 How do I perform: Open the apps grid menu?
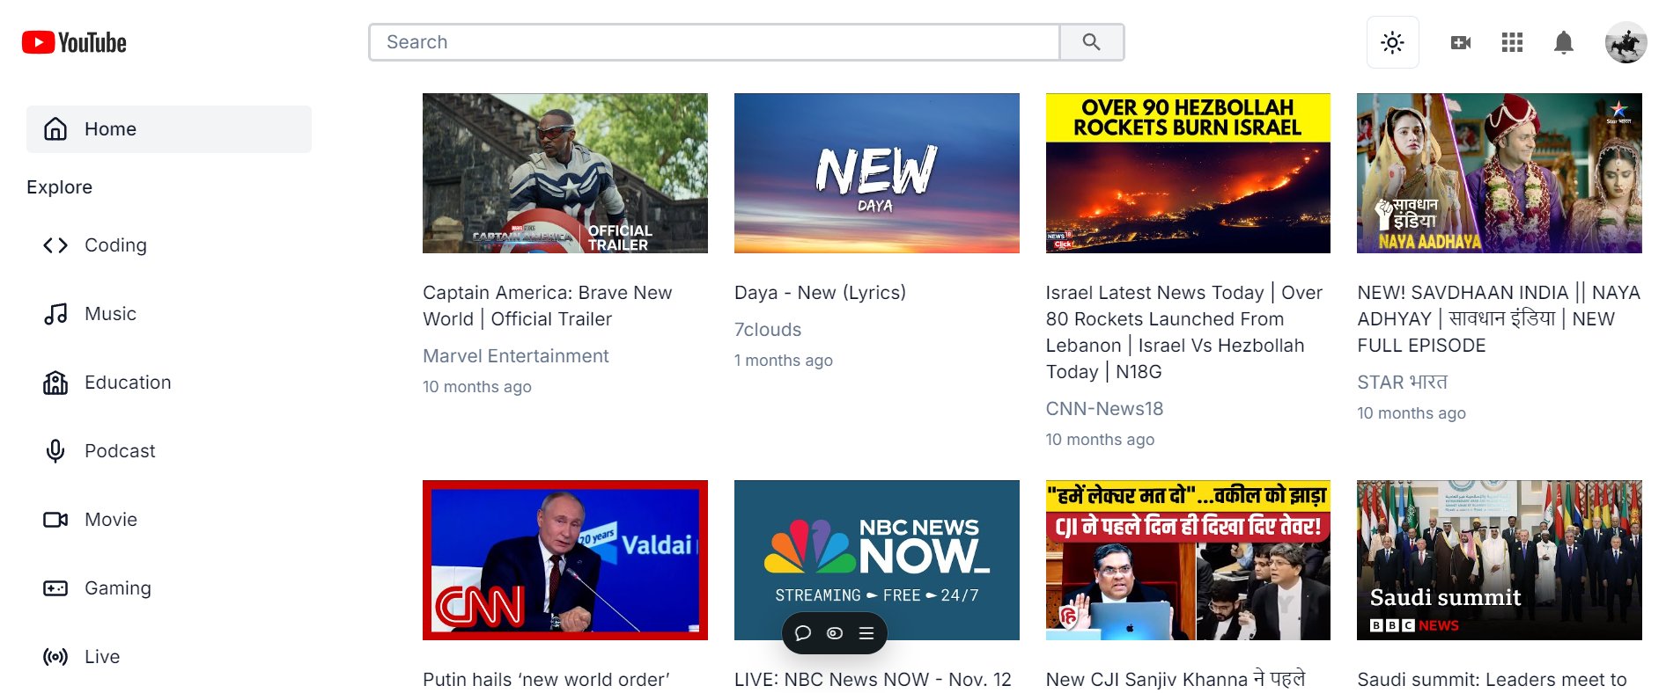tap(1512, 42)
